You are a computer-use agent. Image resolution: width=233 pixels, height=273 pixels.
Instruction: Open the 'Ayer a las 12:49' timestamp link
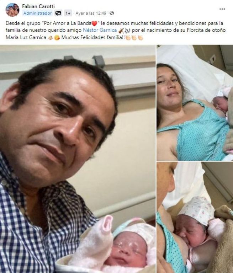91,13
